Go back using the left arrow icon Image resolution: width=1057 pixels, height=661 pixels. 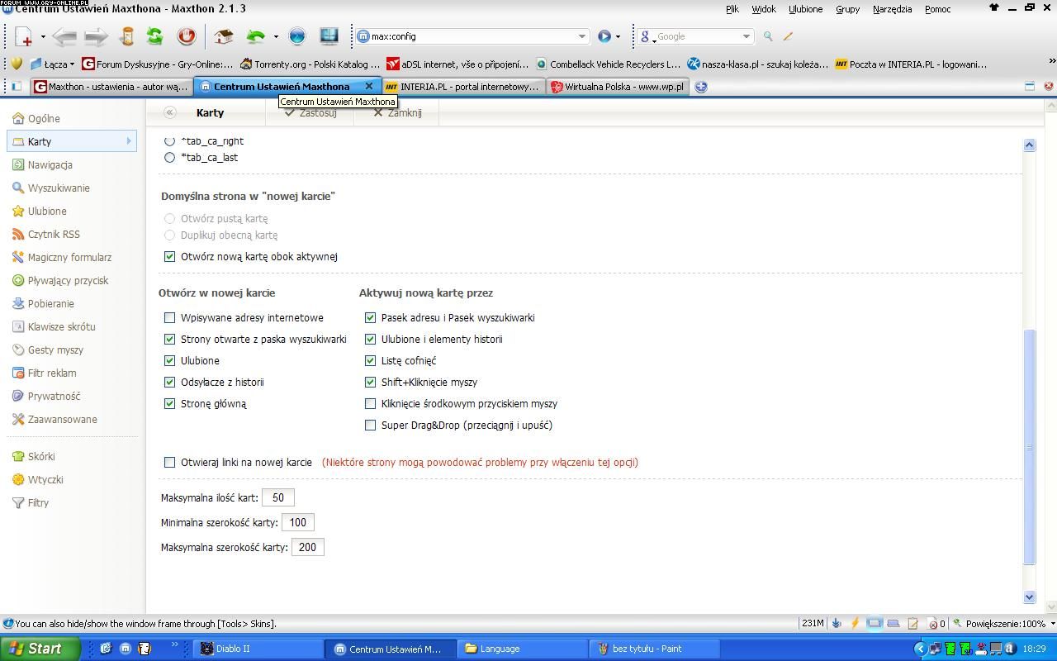64,36
